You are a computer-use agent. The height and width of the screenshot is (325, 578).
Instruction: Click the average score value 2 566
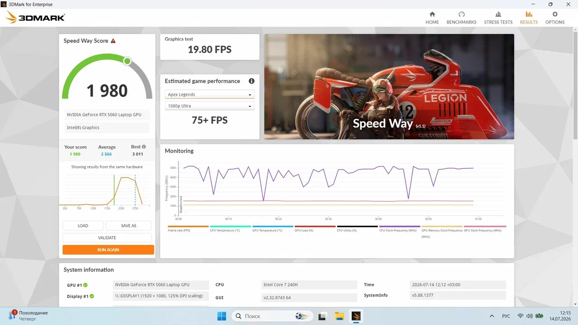tap(107, 154)
